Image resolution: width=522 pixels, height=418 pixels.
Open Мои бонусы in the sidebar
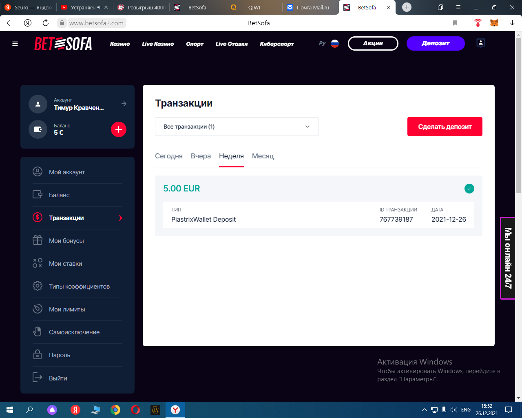click(77, 241)
